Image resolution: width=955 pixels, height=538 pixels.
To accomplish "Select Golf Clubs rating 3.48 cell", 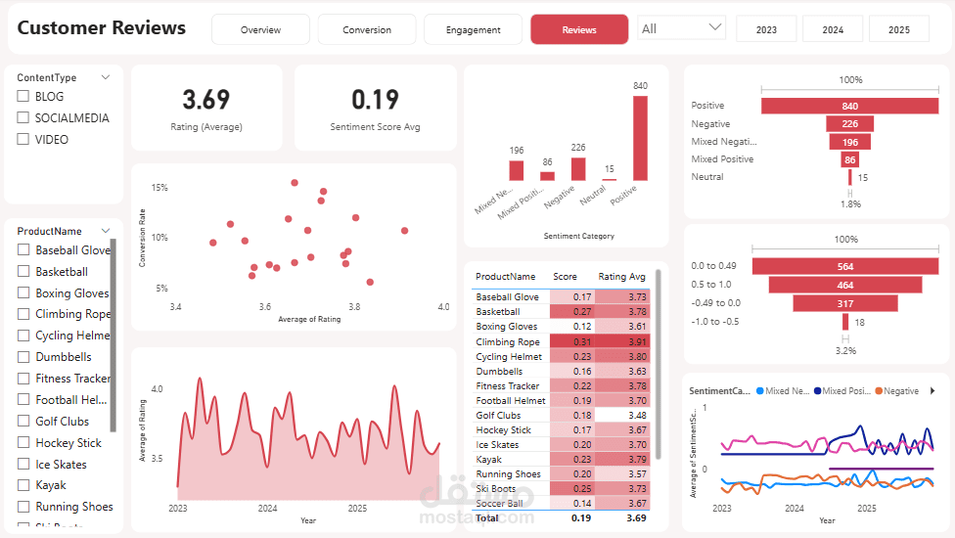I will tap(622, 415).
